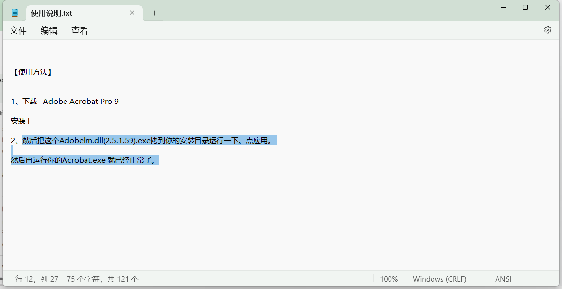Click the 75 个字符 count in status bar

tap(103, 279)
